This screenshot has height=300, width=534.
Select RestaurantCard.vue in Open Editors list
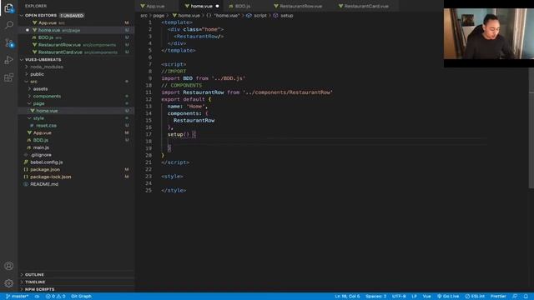pos(76,52)
